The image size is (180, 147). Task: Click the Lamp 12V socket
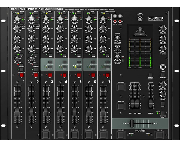click(140, 19)
